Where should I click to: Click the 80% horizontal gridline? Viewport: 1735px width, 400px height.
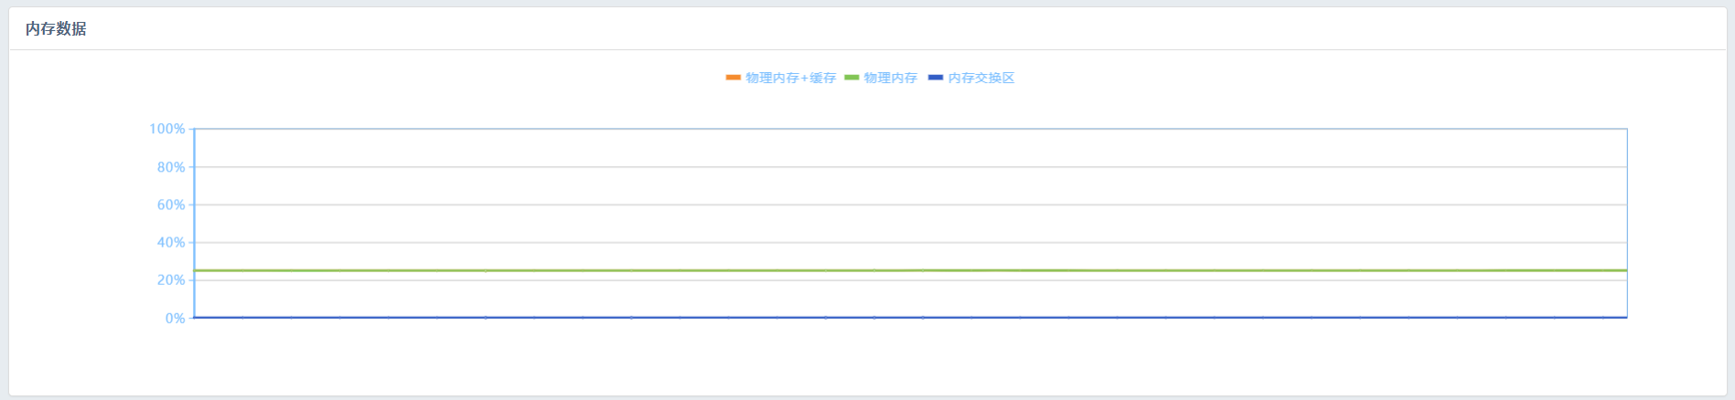pos(910,167)
